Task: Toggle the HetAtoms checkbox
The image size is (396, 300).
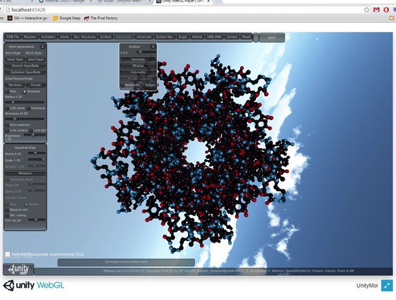Action: point(123,85)
